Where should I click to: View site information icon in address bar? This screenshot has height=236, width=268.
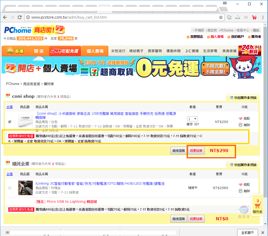(28, 17)
